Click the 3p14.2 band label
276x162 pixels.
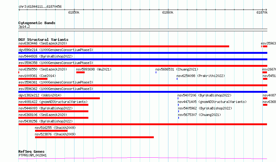tap(24, 27)
